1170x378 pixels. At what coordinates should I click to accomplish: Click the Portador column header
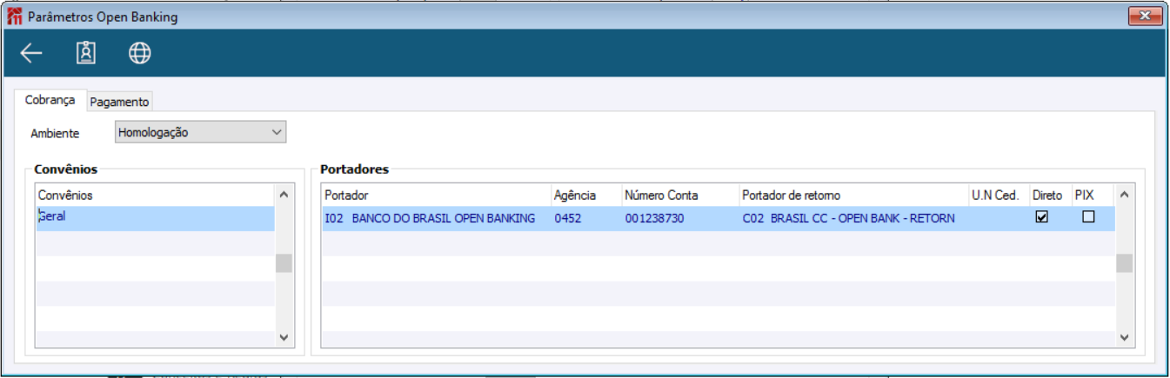click(x=436, y=195)
